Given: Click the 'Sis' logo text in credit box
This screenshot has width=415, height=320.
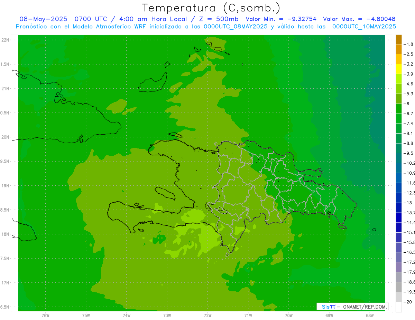Looking at the screenshot, I should (x=325, y=307).
